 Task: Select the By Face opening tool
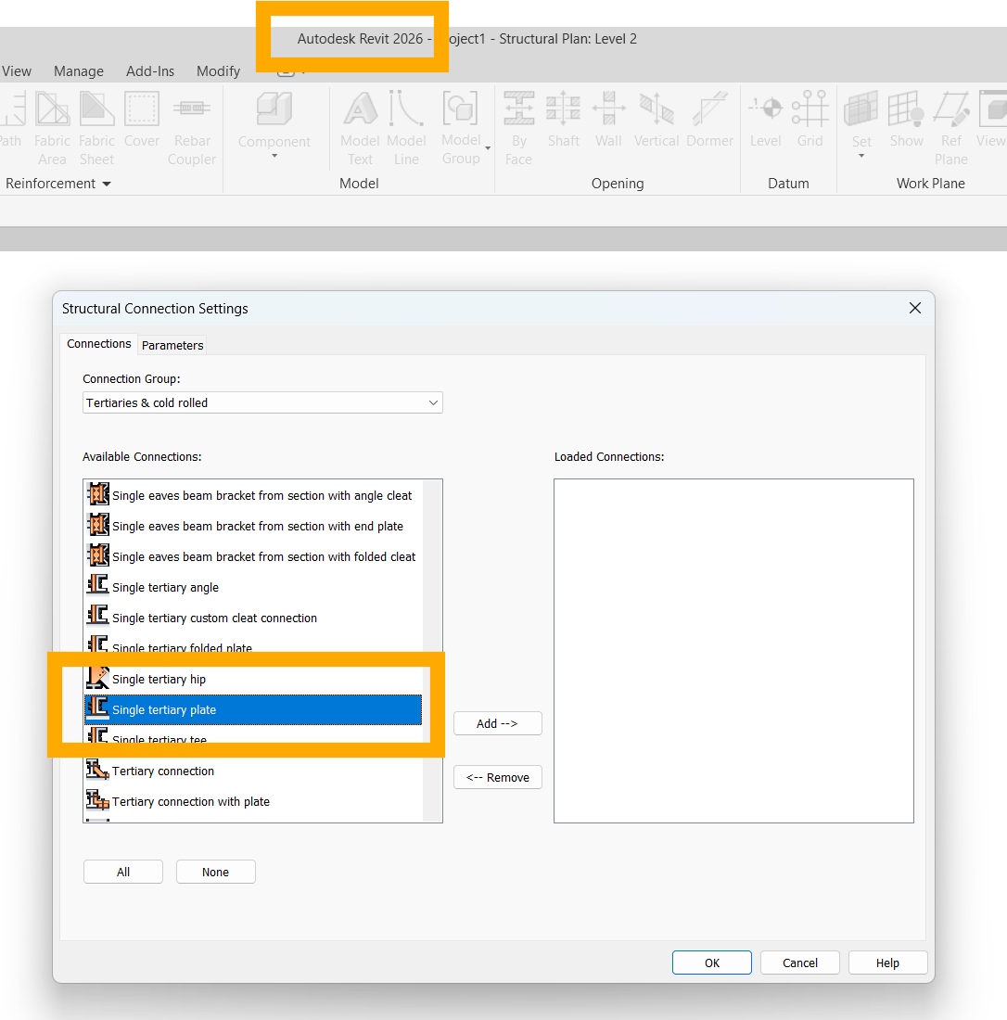click(x=518, y=128)
